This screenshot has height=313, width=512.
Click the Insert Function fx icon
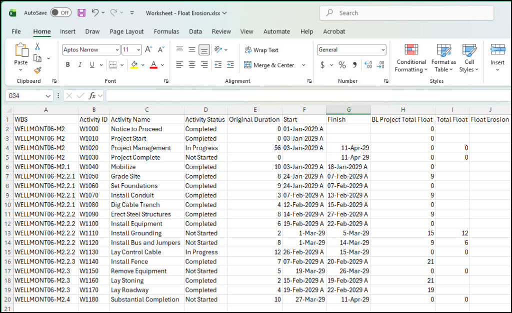point(92,95)
